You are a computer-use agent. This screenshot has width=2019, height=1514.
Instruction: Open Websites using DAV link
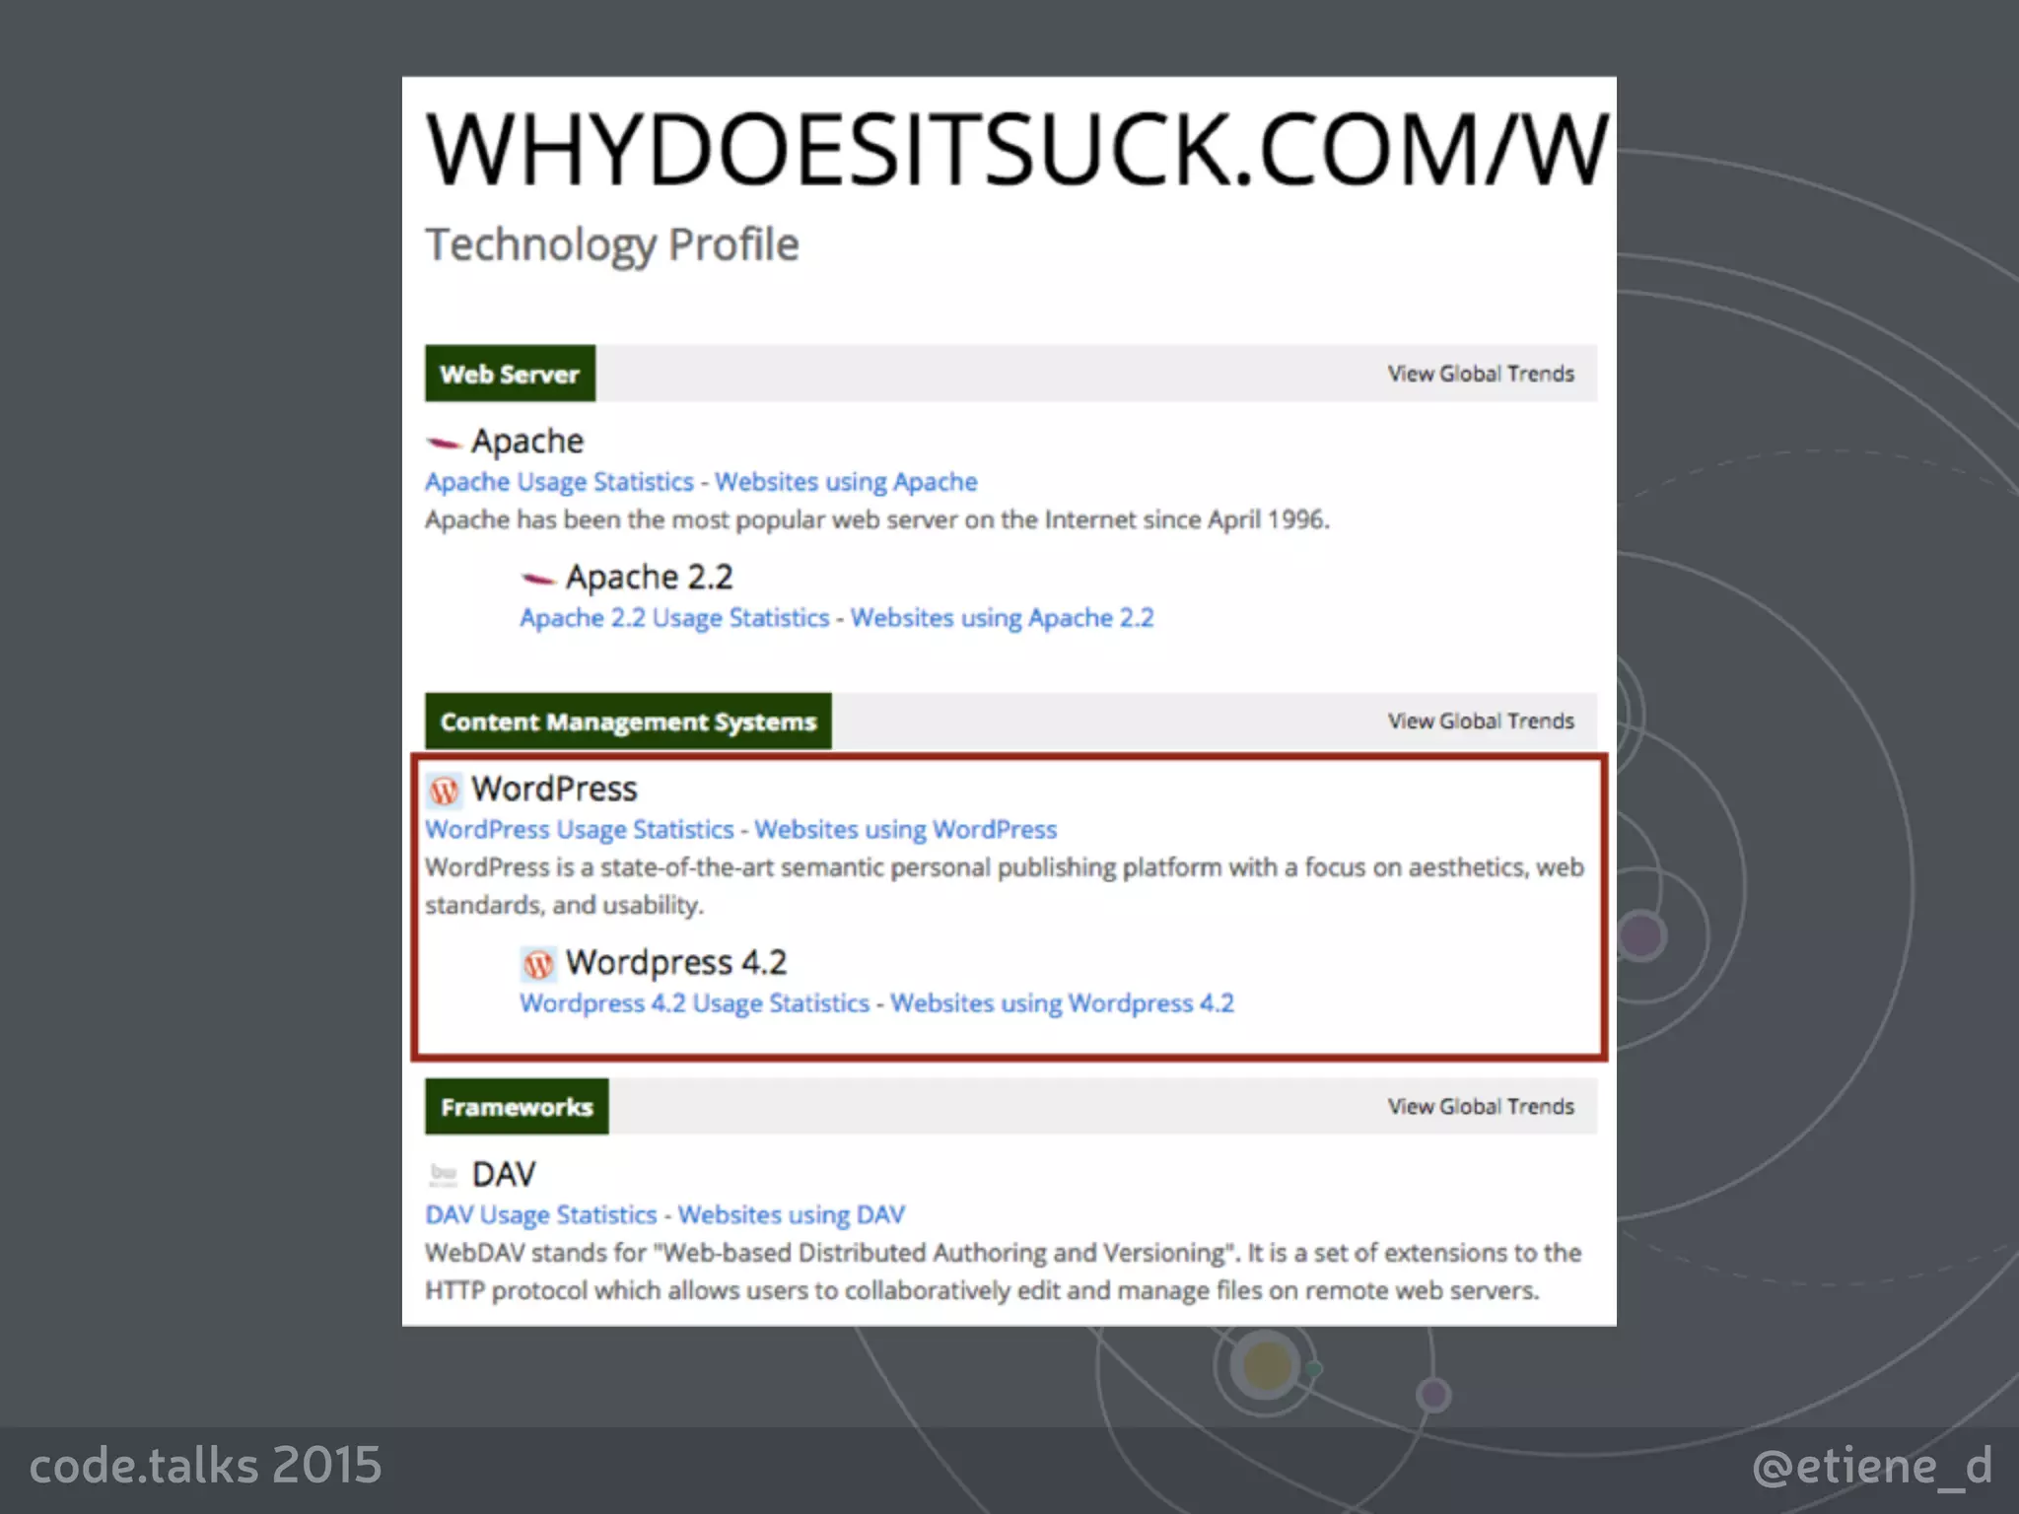(791, 1214)
